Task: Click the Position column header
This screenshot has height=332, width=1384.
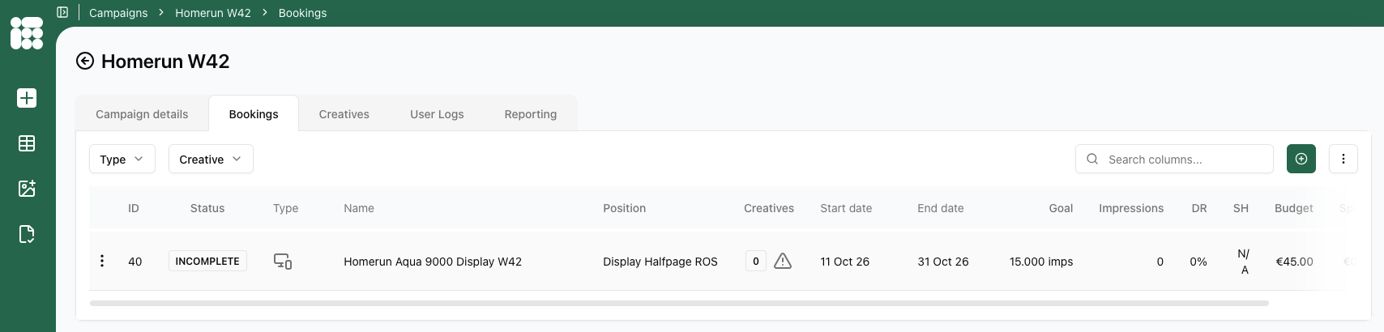Action: click(x=625, y=208)
